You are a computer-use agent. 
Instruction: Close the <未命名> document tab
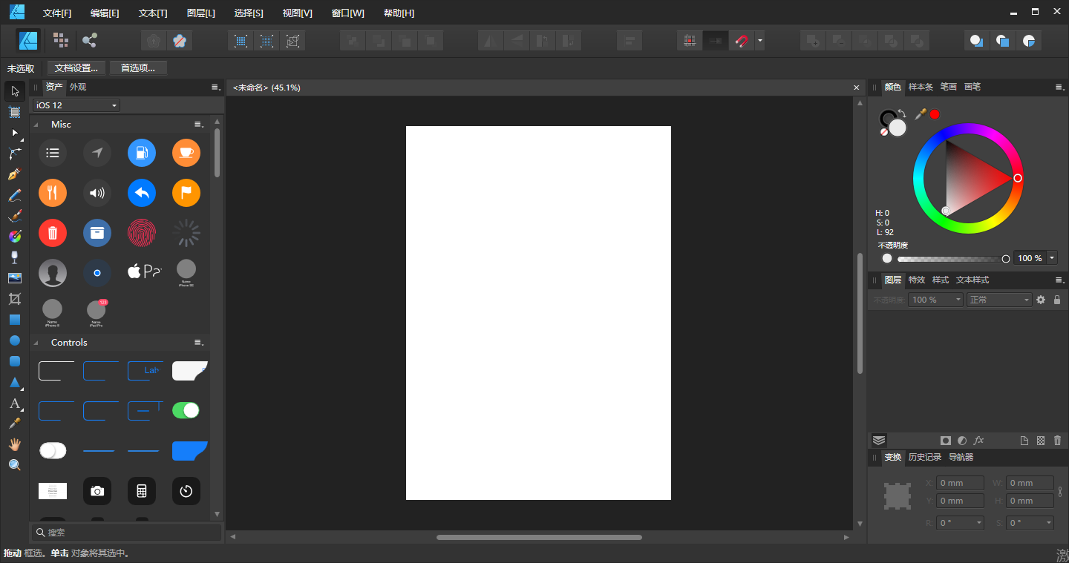tap(856, 88)
